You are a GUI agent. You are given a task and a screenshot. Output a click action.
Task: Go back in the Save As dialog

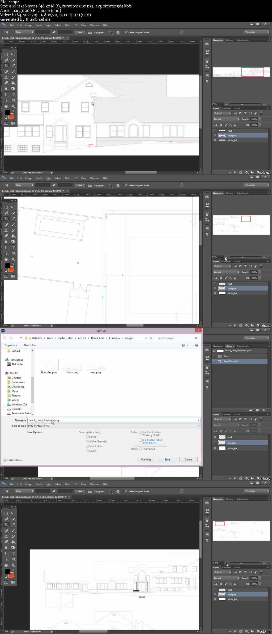[5, 338]
